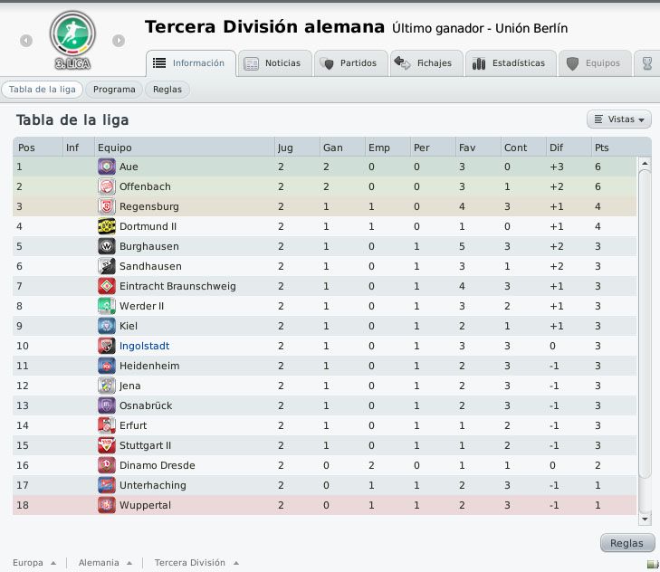
Task: Click the table's scroll down arrow
Action: pos(645,519)
